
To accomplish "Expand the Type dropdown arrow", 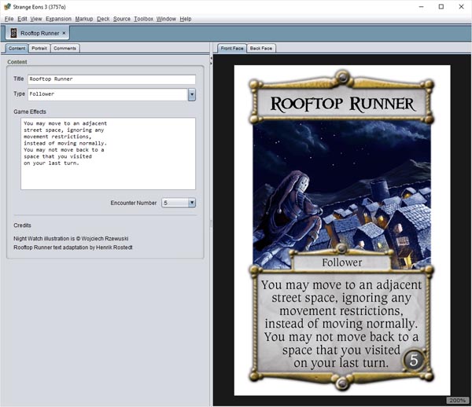I will (x=192, y=94).
